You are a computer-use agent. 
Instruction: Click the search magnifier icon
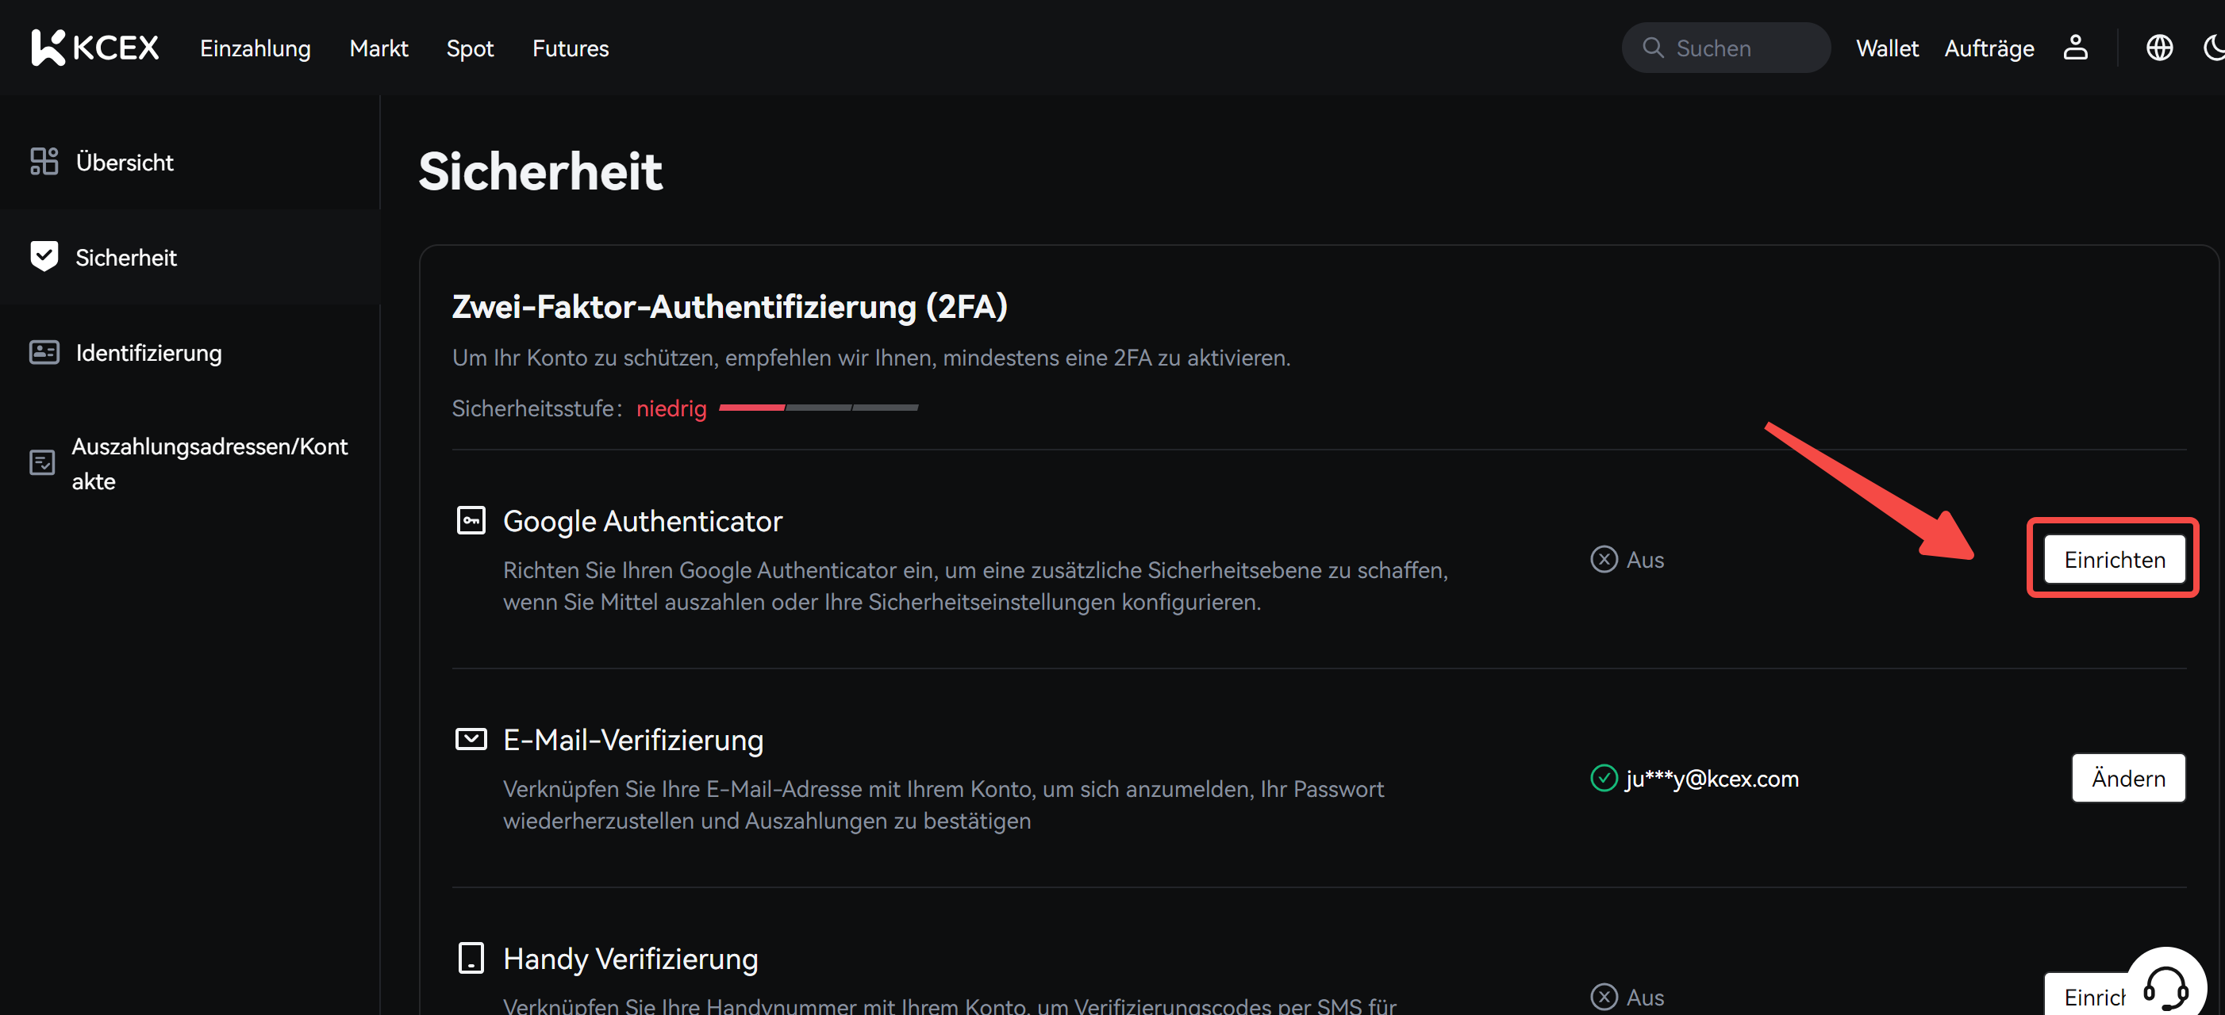point(1652,48)
